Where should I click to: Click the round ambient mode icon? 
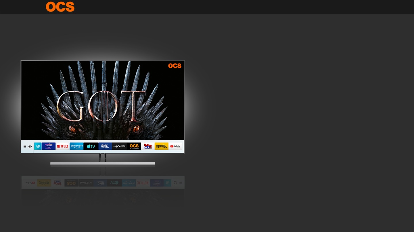pos(30,146)
